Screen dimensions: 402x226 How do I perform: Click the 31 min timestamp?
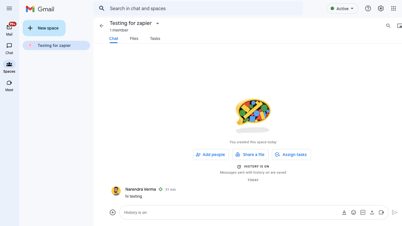pos(171,190)
